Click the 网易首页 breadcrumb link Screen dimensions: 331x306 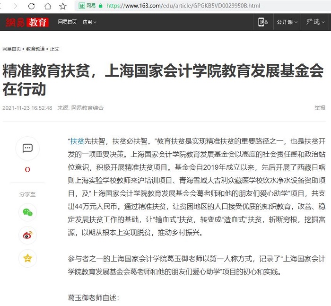coord(12,49)
